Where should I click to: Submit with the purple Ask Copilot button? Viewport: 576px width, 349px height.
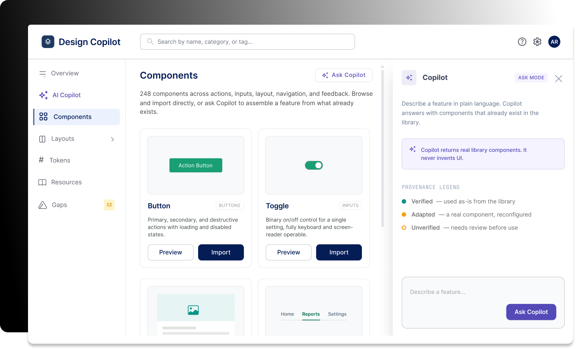point(531,312)
